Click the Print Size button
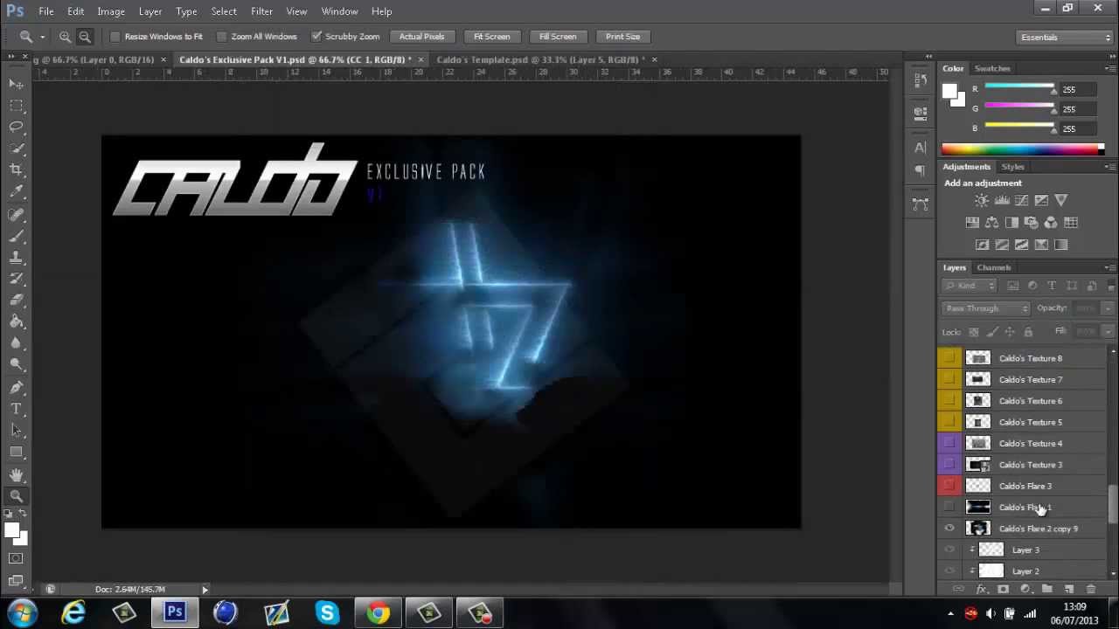 [x=622, y=37]
